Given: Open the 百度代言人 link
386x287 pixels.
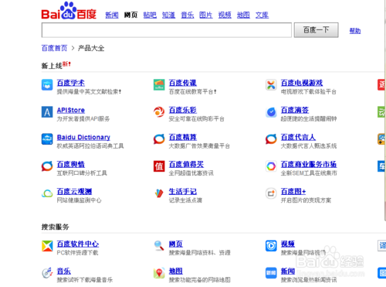Looking at the screenshot, I should click(298, 137).
